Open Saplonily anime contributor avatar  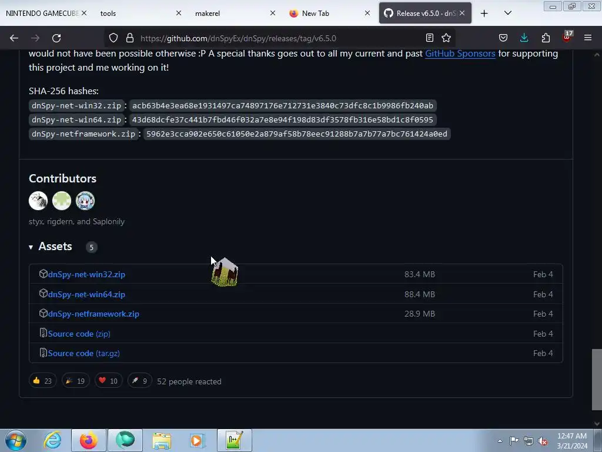coord(85,201)
